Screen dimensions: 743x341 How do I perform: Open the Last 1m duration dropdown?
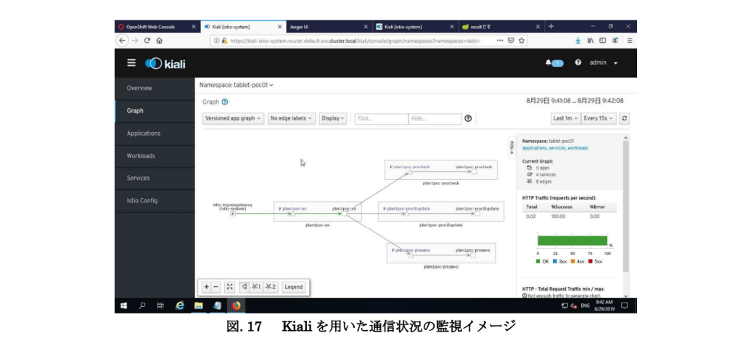566,118
